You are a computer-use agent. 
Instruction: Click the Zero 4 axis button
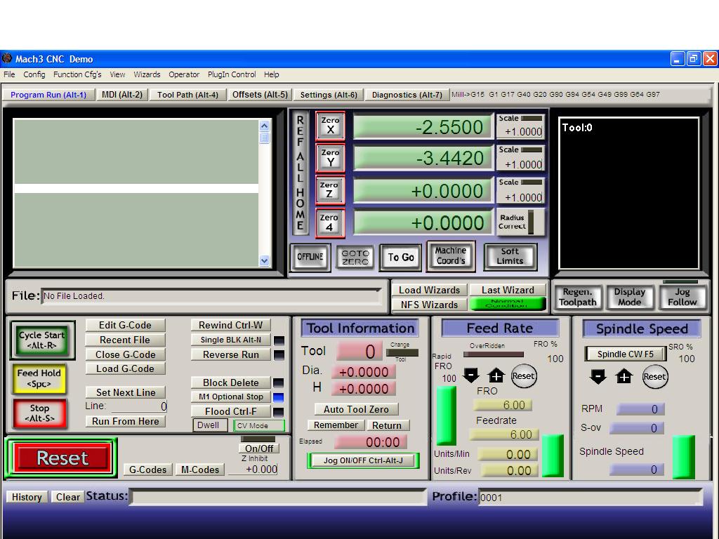330,222
